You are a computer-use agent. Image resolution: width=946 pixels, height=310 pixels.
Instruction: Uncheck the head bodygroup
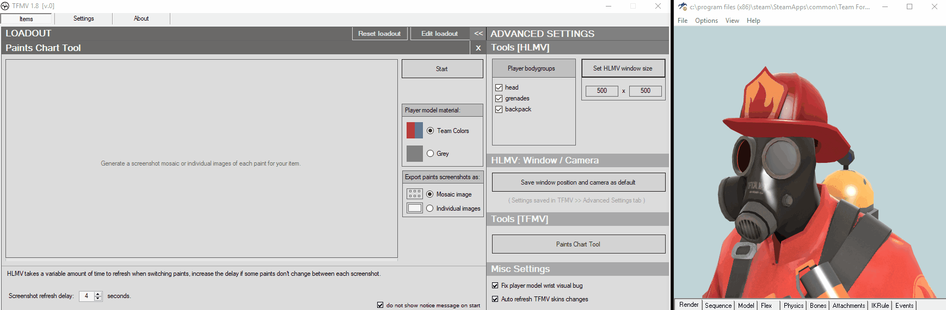pyautogui.click(x=499, y=87)
